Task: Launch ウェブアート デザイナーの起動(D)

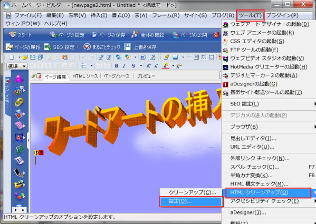Action: pyautogui.click(x=269, y=24)
